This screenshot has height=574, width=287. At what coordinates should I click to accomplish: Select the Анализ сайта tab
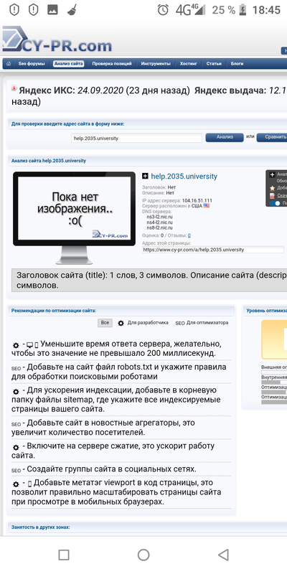(68, 64)
